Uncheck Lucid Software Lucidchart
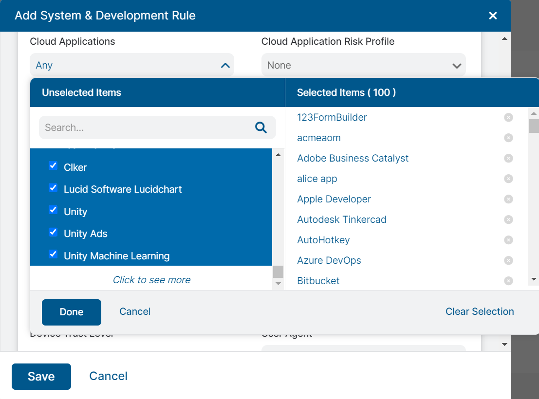Screen dimensions: 539x399 [x=53, y=188]
